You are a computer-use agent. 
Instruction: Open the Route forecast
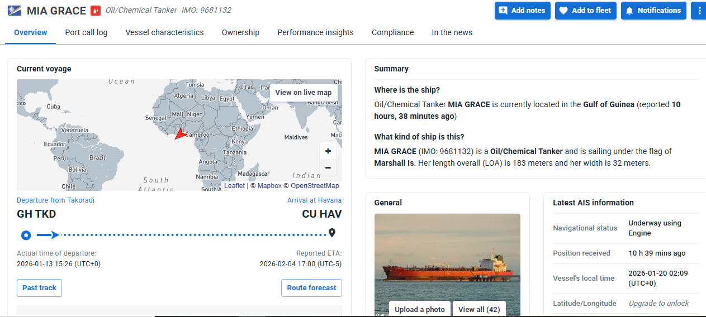(x=311, y=288)
